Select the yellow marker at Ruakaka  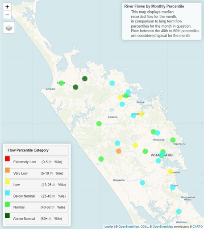[170, 172]
